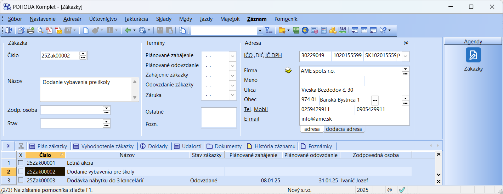Click the IBAN toolbar icon

point(342,30)
